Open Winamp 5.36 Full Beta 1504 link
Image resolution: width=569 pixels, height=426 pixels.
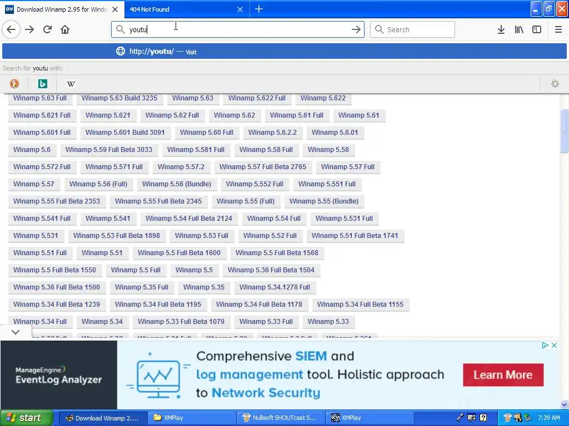(x=271, y=270)
